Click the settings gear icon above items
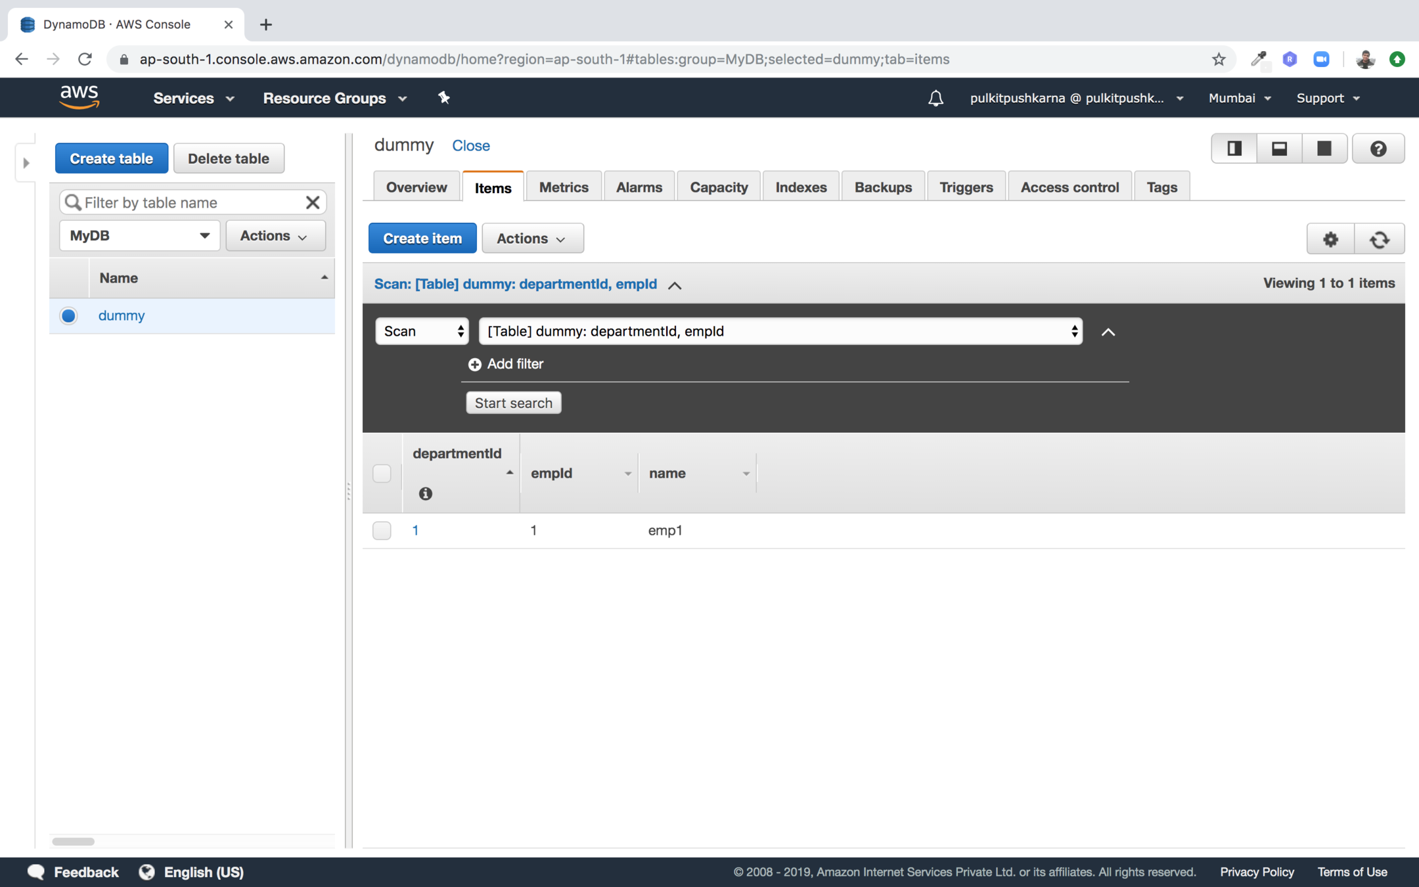This screenshot has height=887, width=1419. pos(1330,239)
